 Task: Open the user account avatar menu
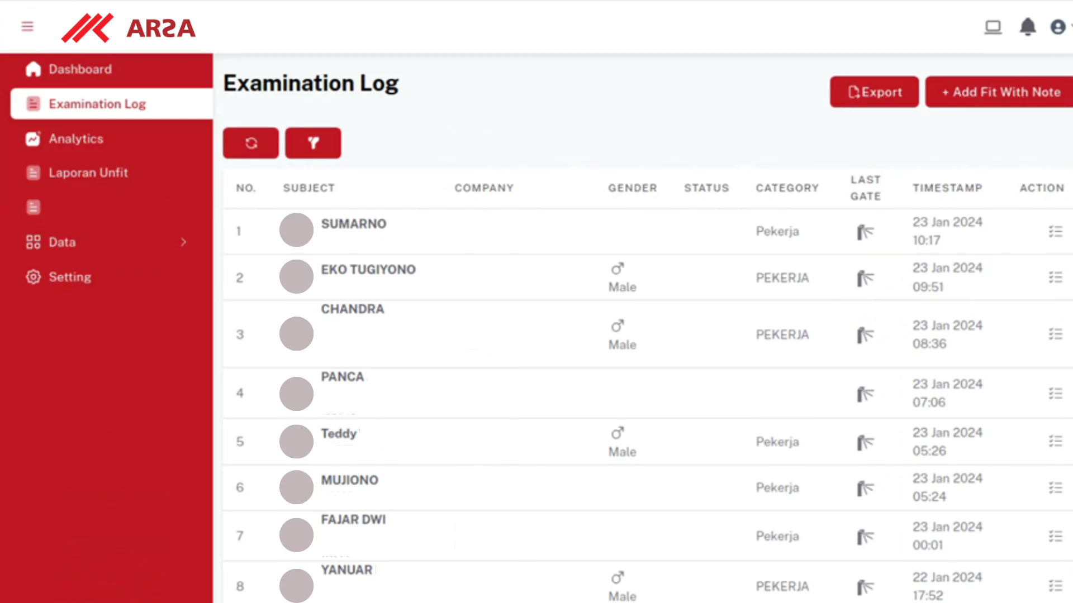1057,27
